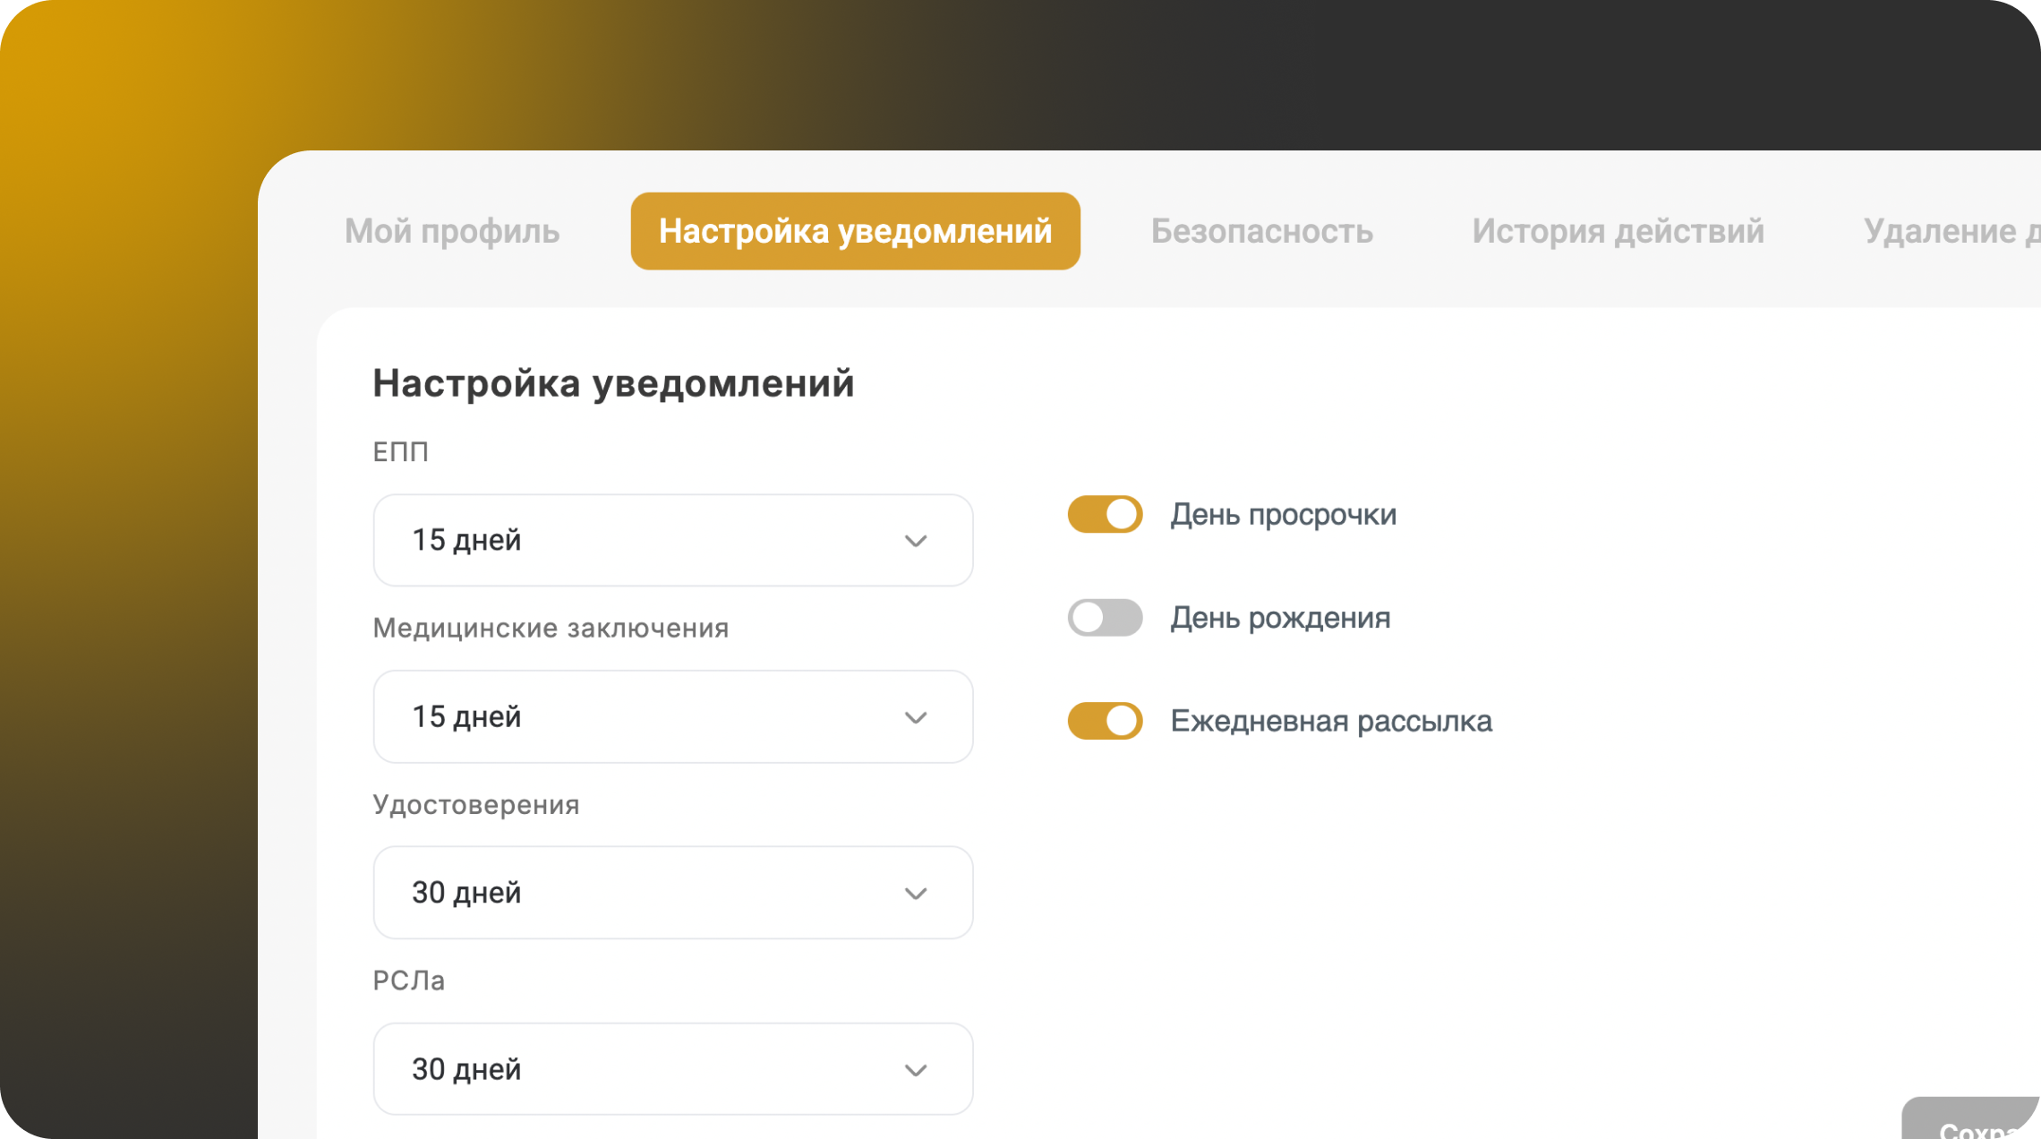Open the История действий tab
This screenshot has height=1139, width=2041.
tap(1618, 231)
